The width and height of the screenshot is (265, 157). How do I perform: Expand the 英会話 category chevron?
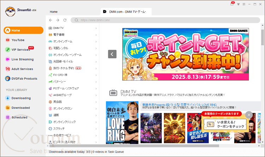coord(96,102)
